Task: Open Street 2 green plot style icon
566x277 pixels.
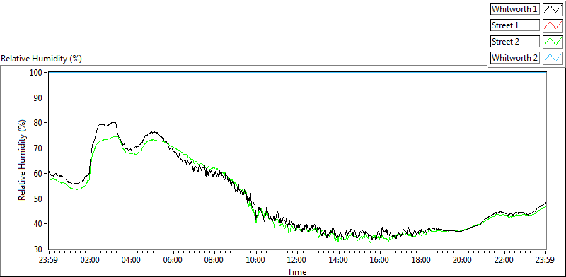Action: pyautogui.click(x=553, y=42)
